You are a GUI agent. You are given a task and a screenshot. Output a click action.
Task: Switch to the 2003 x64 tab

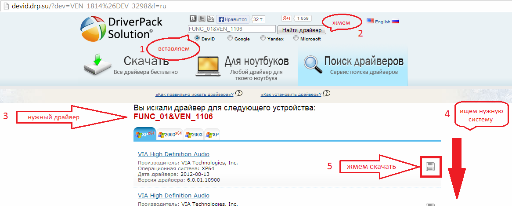pos(169,134)
